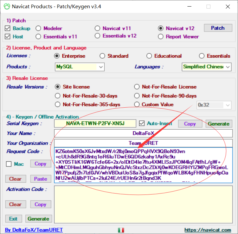Click the Exit button
Viewport: 238px width, 234px height.
click(x=13, y=219)
